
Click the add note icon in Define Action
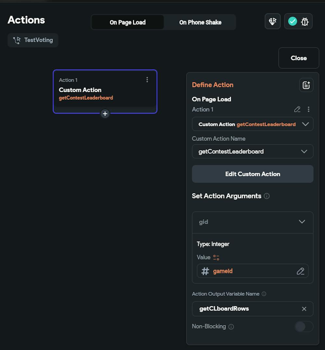(x=306, y=85)
